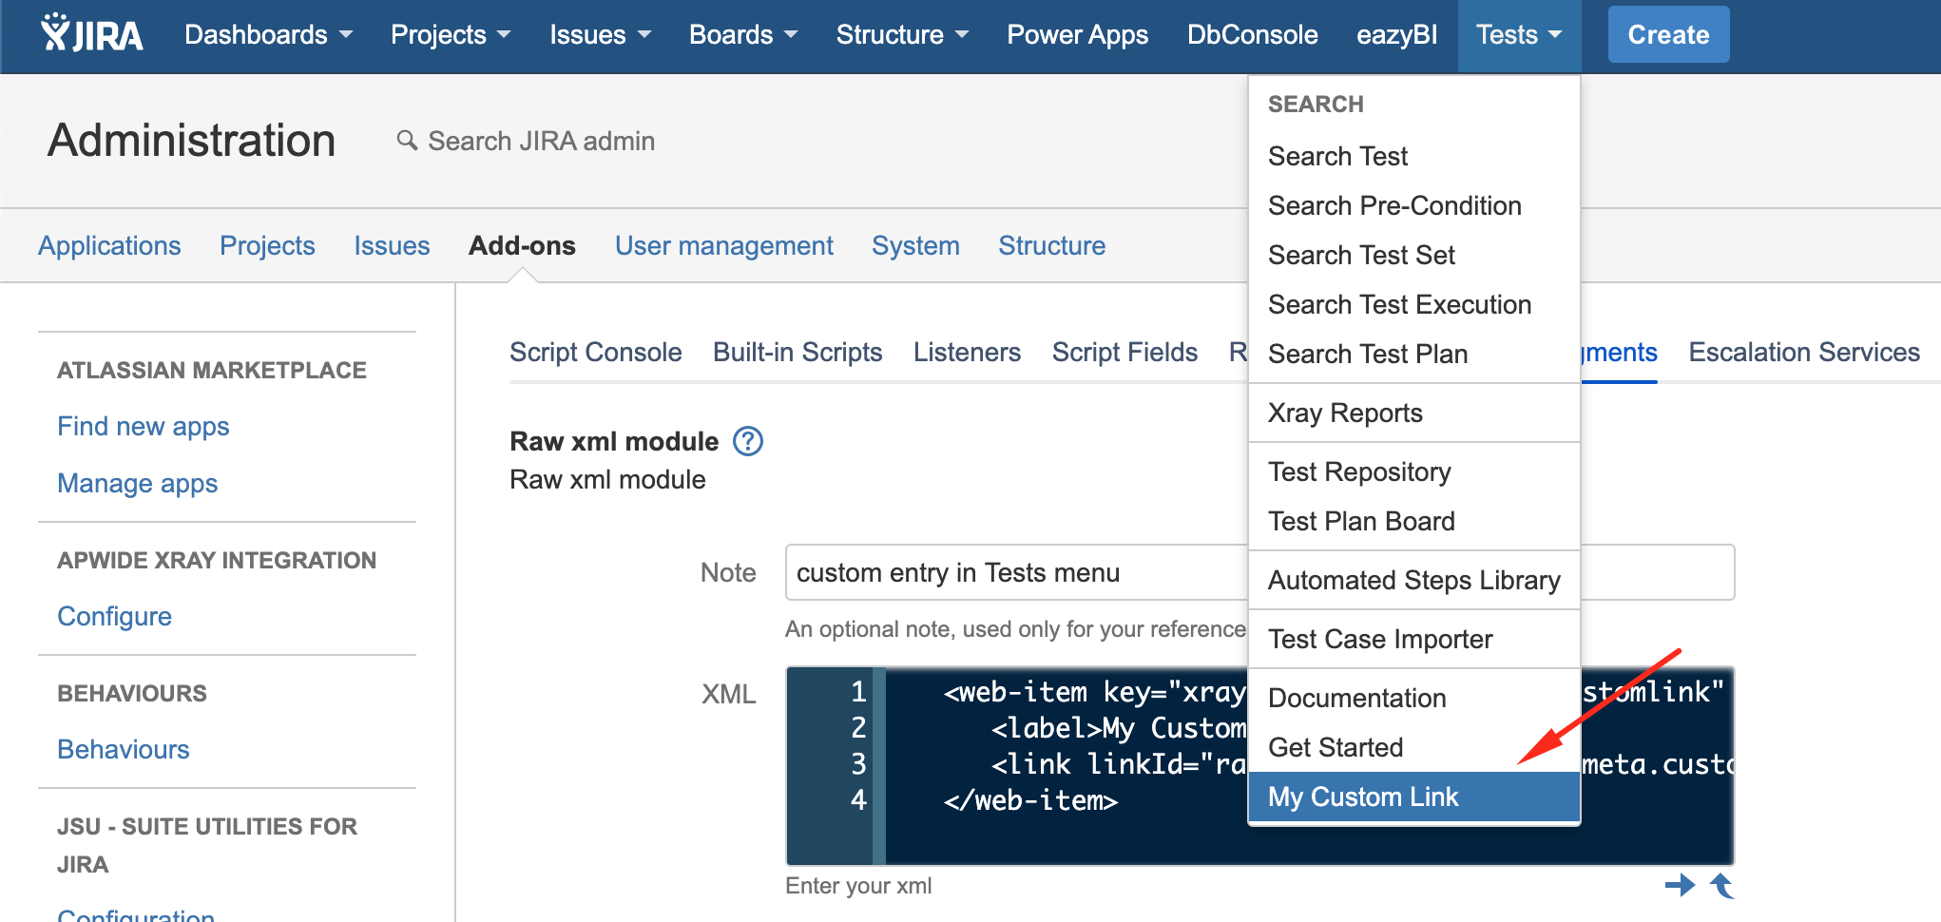Click the help question mark icon beside Raw xml module

pyautogui.click(x=748, y=441)
